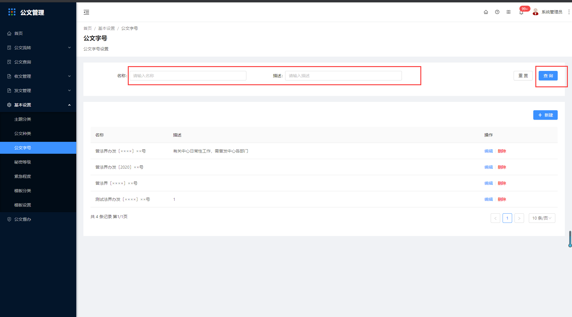
Task: Click the 重置 reset button
Action: [x=523, y=76]
